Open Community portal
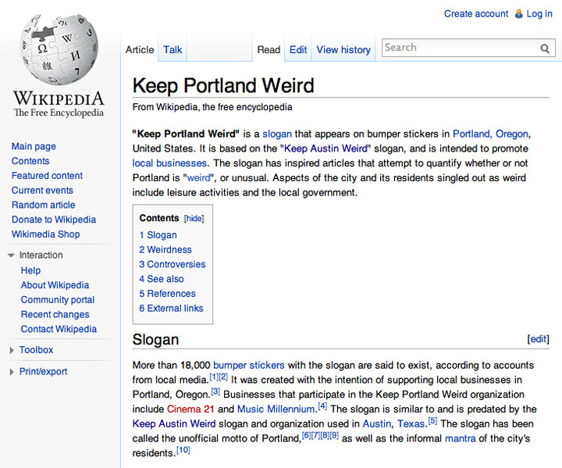The width and height of the screenshot is (562, 468). (58, 300)
